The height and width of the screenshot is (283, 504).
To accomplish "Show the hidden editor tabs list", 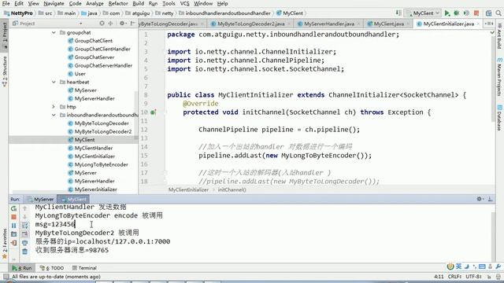I will pyautogui.click(x=489, y=24).
